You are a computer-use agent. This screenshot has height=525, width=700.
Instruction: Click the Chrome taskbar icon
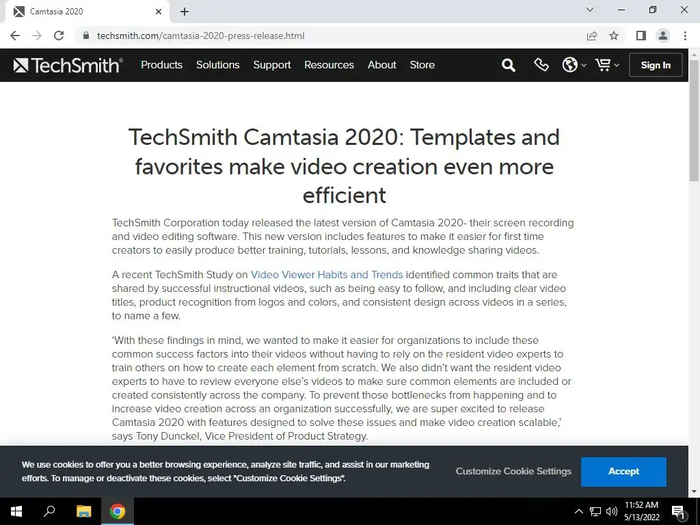tap(118, 511)
